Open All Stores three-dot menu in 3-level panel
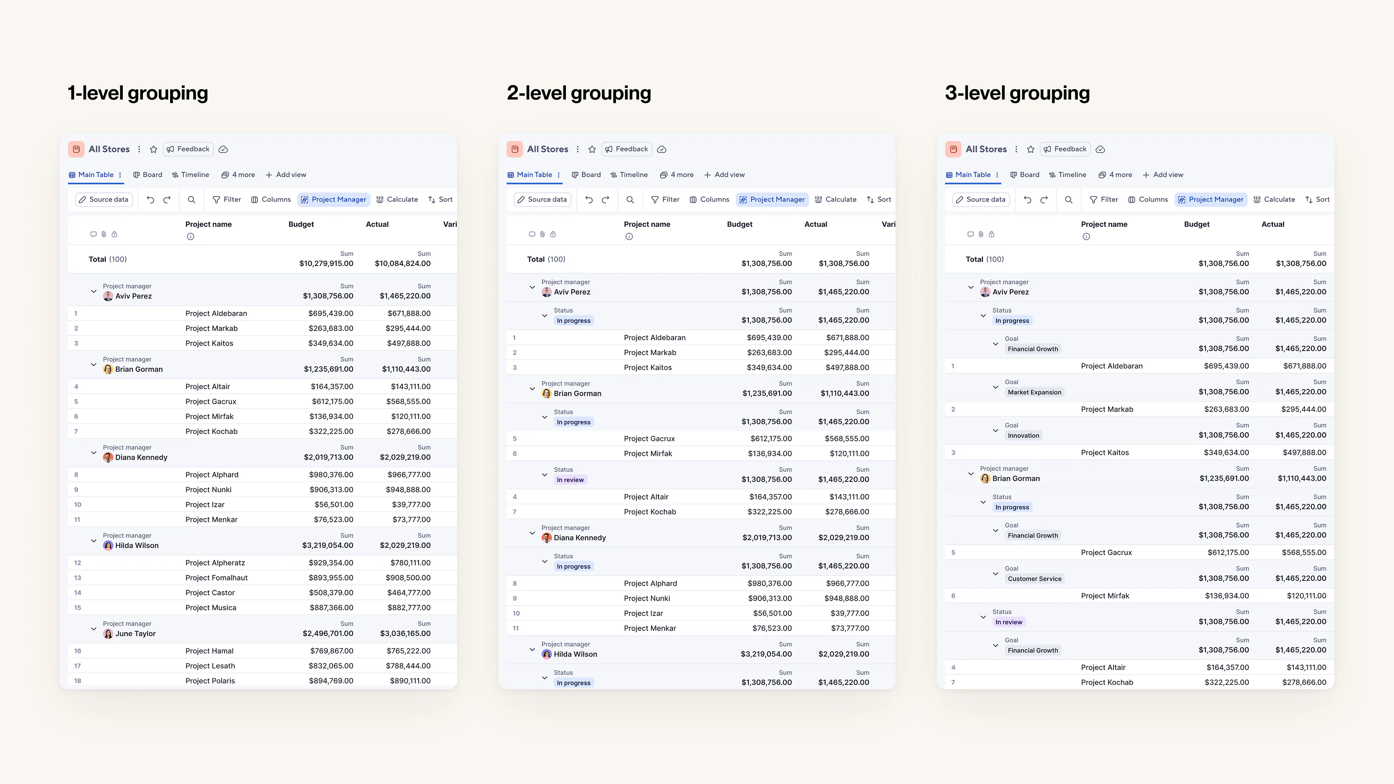 pos(1016,149)
